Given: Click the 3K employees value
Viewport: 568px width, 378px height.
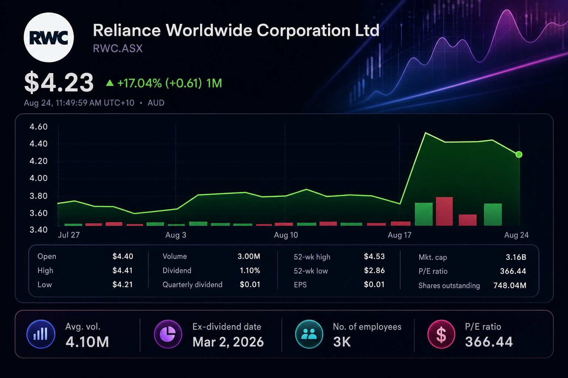Looking at the screenshot, I should pyautogui.click(x=342, y=342).
